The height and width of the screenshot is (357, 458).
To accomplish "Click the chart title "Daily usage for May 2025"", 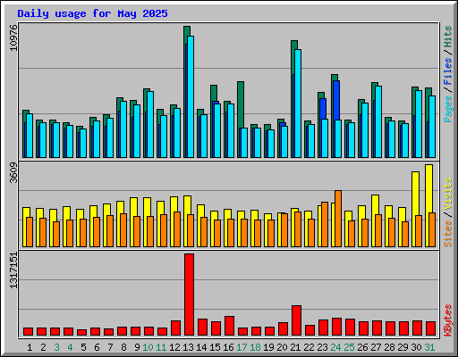I will point(92,13).
